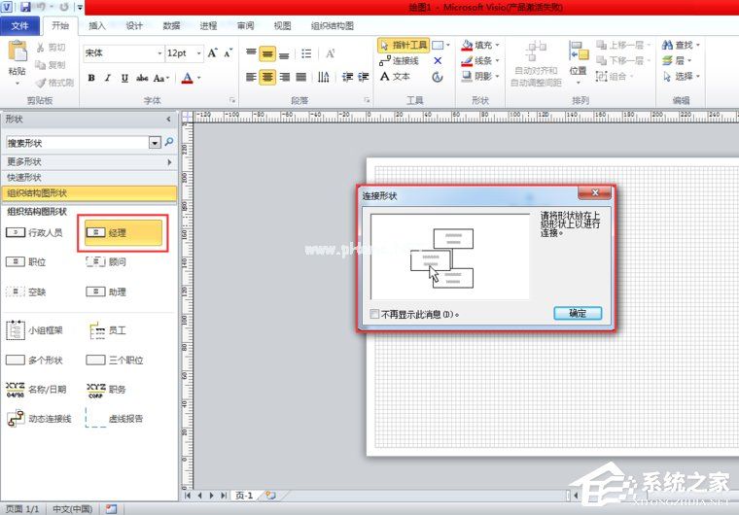Select the Assistant 助理 shape
The image size is (739, 515).
pyautogui.click(x=106, y=292)
